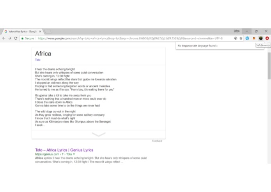The image size is (271, 192).
Task: Click the lyric line 'I hear the drums echoing tonight'
Action: [x=55, y=69]
